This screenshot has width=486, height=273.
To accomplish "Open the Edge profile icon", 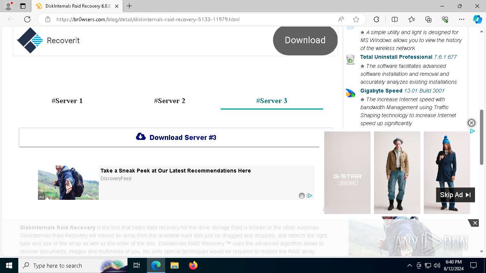I will click(8, 6).
